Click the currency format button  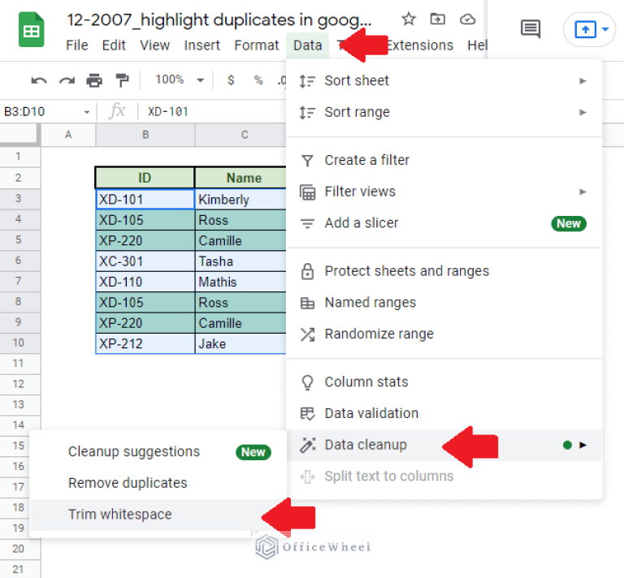pyautogui.click(x=232, y=80)
